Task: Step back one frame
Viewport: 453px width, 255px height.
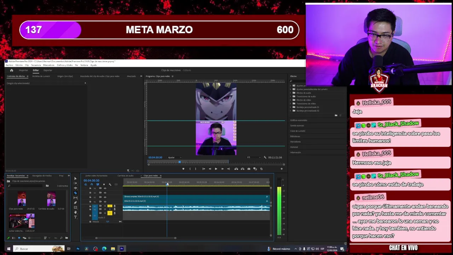Action: pyautogui.click(x=210, y=169)
